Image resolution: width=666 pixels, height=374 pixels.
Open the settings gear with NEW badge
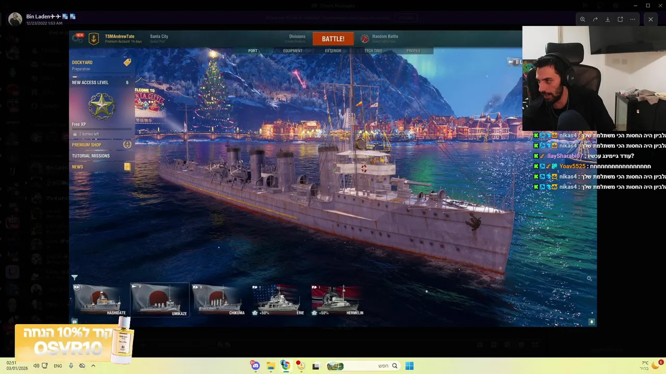click(79, 39)
